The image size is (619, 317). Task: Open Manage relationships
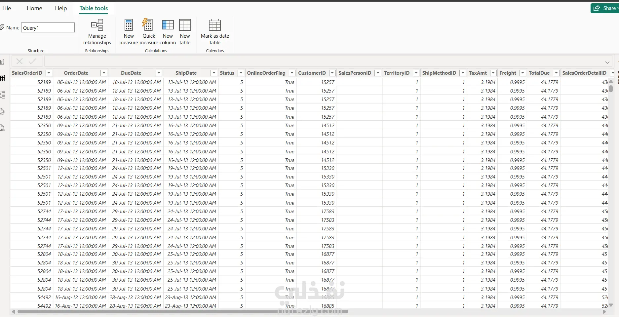coord(97,32)
